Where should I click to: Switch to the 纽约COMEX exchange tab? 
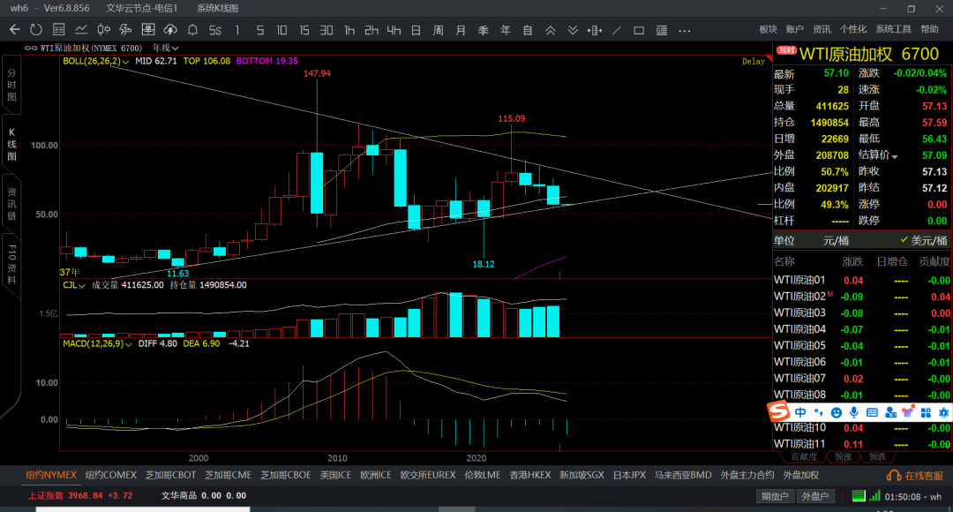(110, 475)
